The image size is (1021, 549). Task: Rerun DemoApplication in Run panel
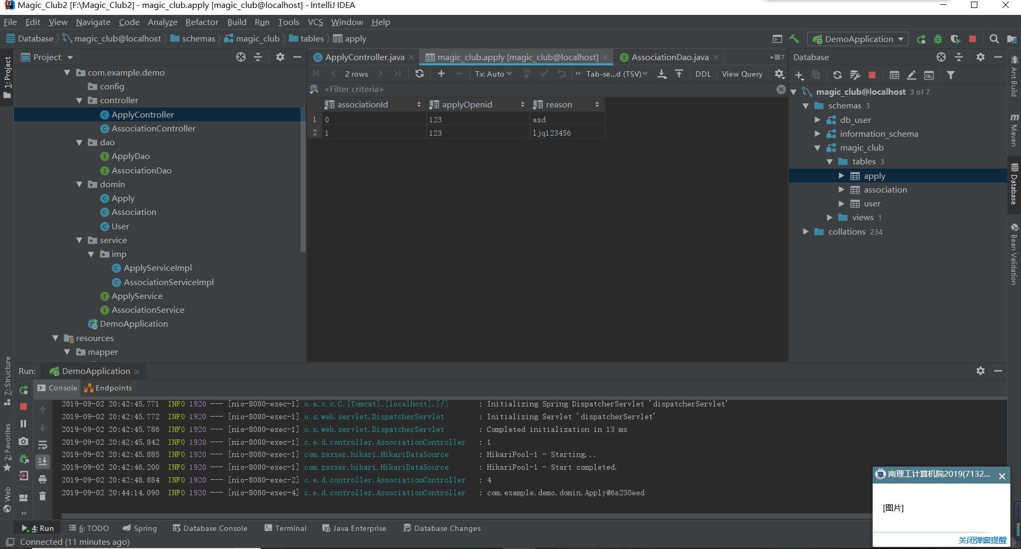tap(23, 389)
